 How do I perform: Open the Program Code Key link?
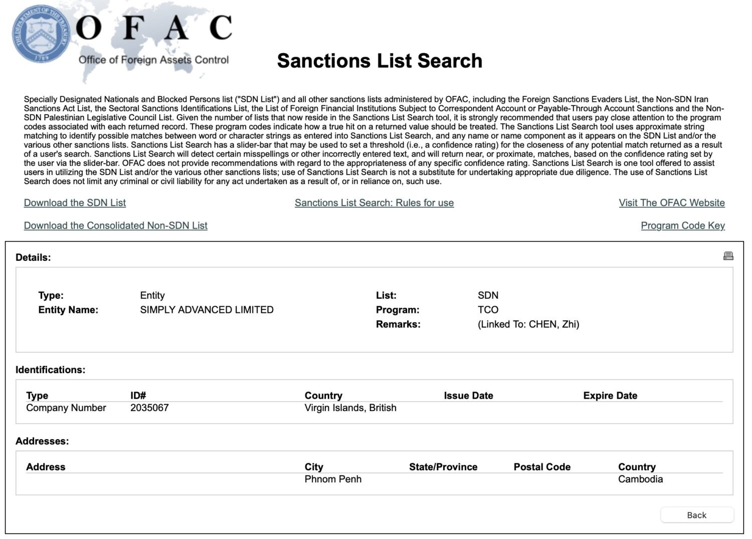[682, 226]
